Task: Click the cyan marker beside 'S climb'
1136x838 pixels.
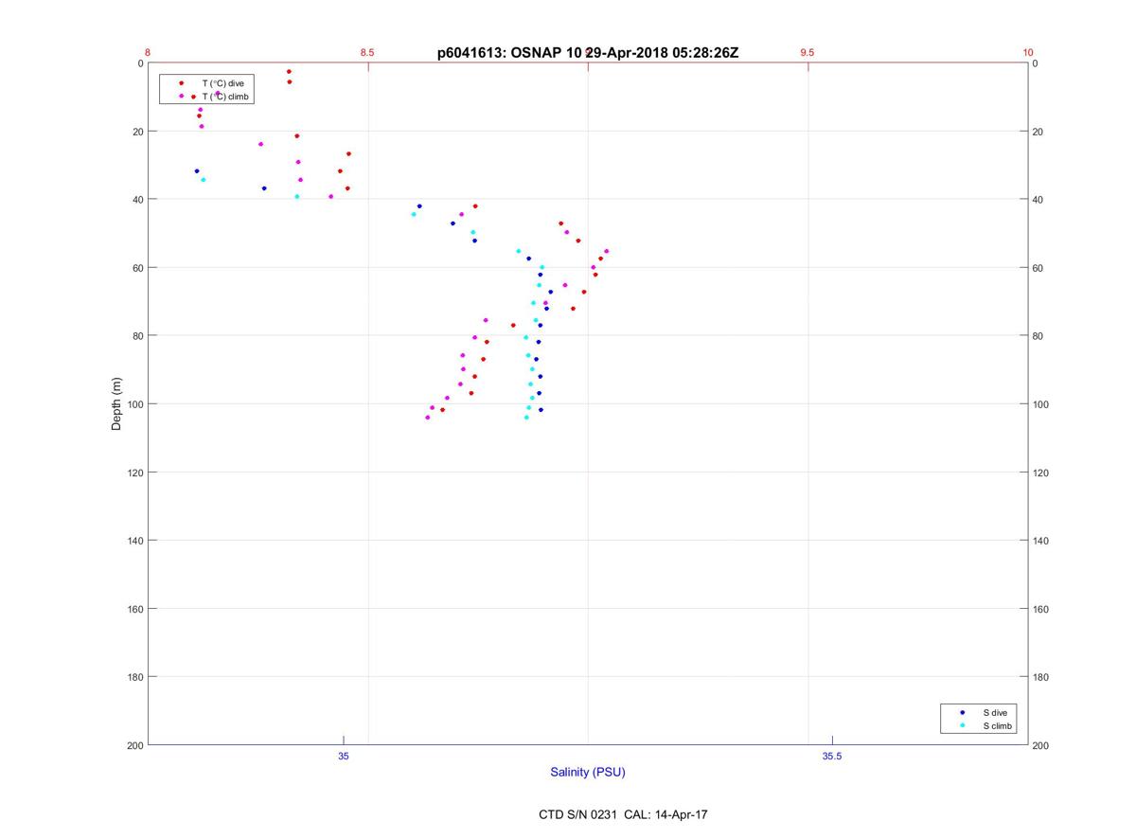Action: (x=962, y=725)
